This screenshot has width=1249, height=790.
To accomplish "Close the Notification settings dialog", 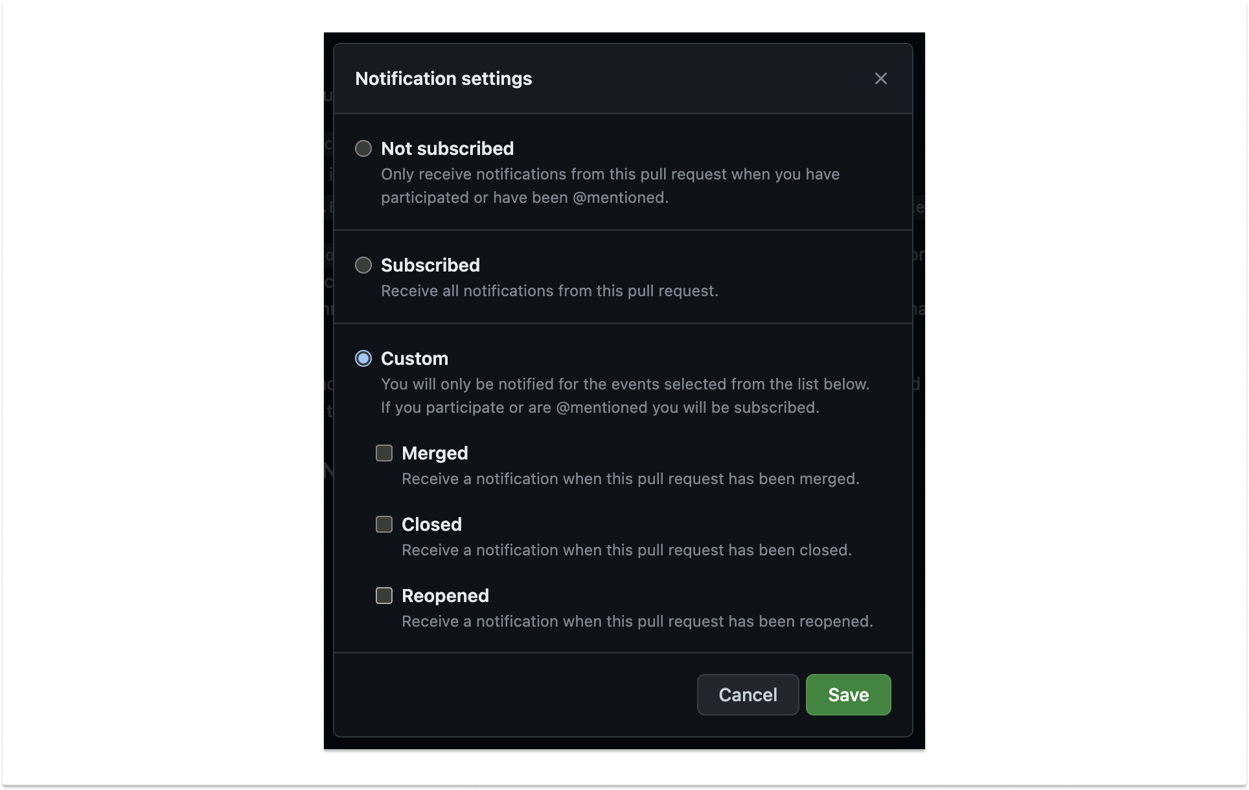I will pos(881,78).
